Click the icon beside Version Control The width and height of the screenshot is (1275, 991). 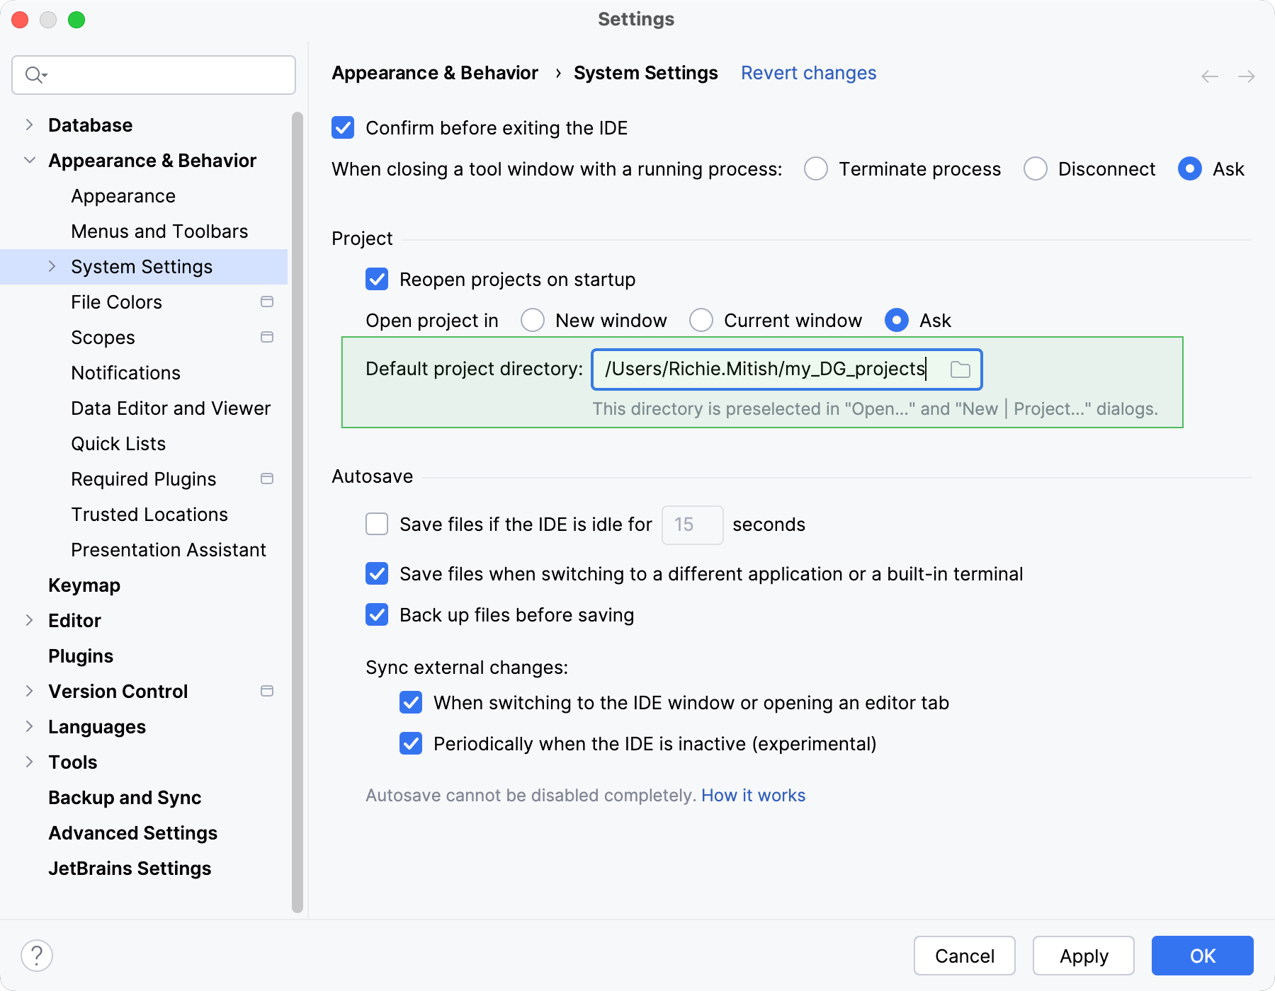pyautogui.click(x=267, y=691)
